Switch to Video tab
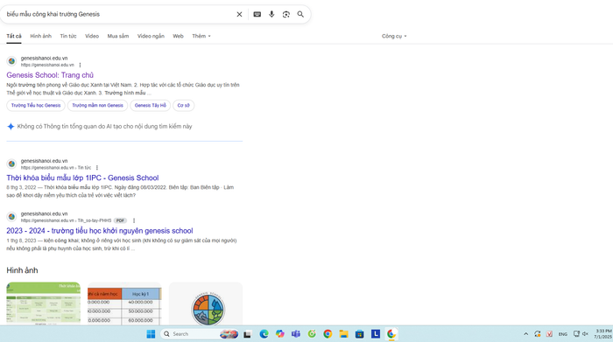Screen dimensions: 613x342 (x=92, y=36)
